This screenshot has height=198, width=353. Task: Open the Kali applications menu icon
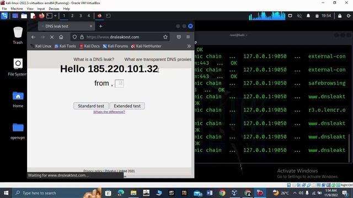click(4, 16)
